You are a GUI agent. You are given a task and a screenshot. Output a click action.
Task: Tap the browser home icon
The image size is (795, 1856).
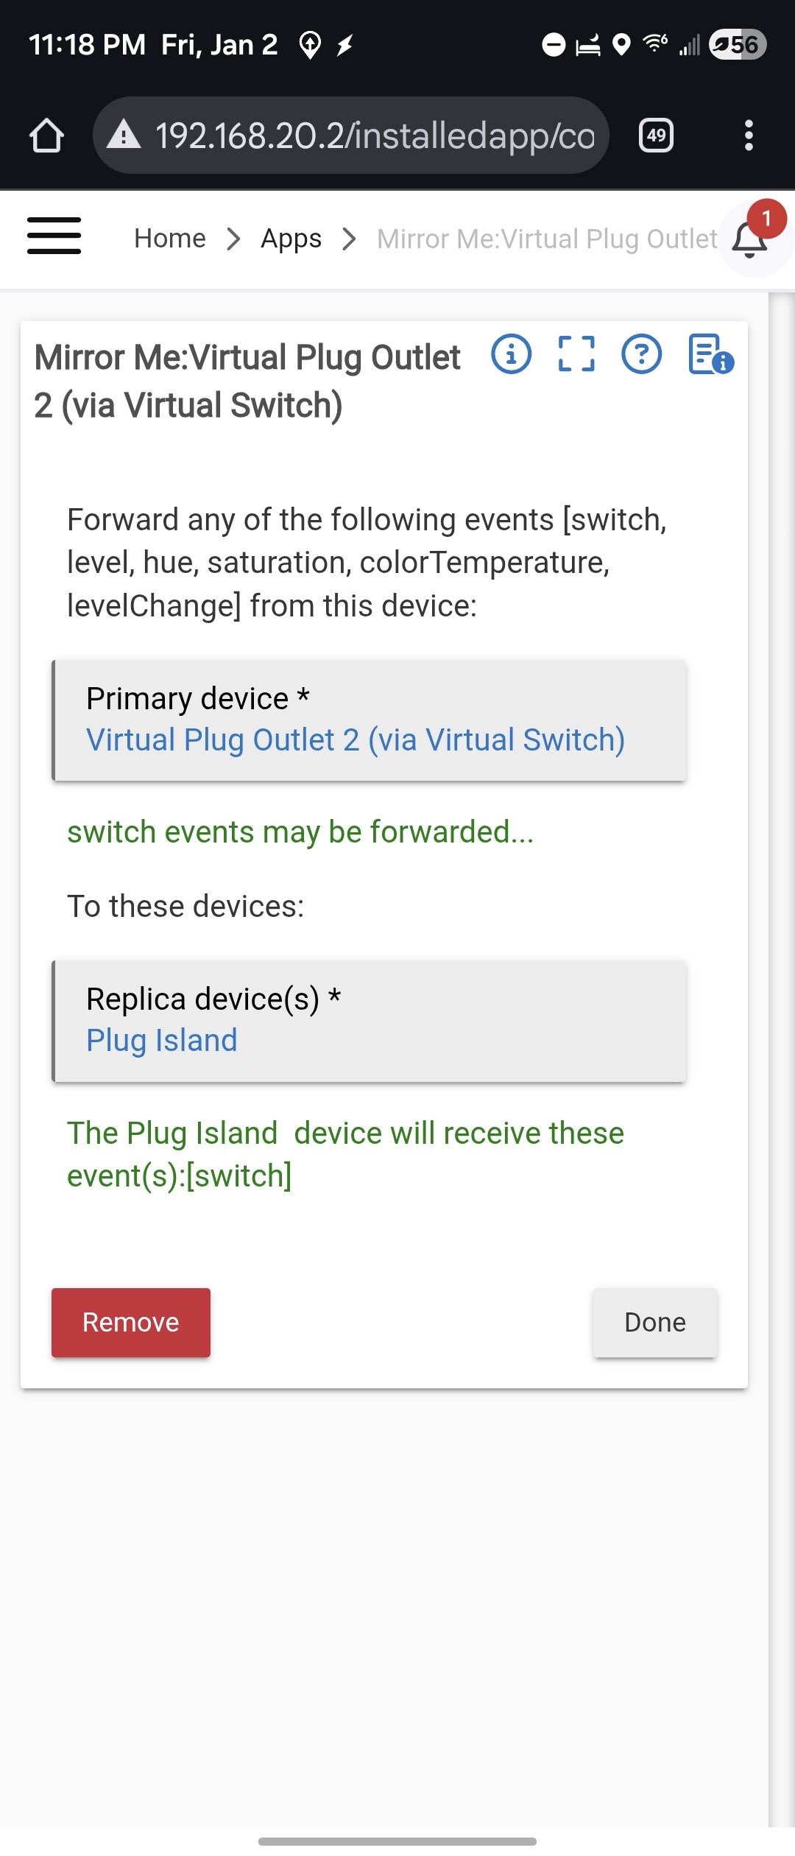click(46, 136)
